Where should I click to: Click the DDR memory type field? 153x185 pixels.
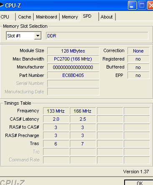pos(97,36)
